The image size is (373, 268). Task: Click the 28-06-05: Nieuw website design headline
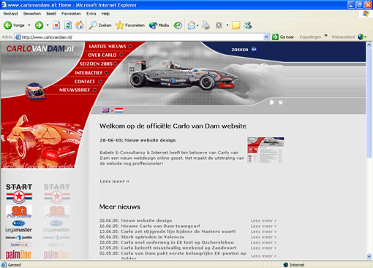pos(137,140)
